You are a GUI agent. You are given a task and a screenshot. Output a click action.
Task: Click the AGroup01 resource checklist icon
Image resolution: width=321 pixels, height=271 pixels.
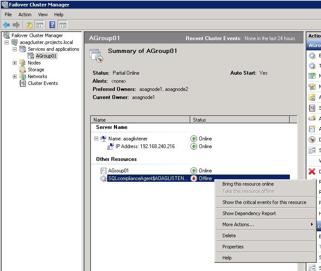tap(103, 171)
